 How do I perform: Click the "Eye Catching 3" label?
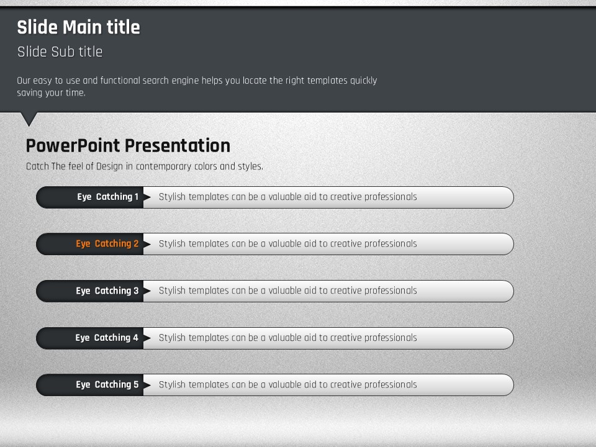(x=107, y=291)
